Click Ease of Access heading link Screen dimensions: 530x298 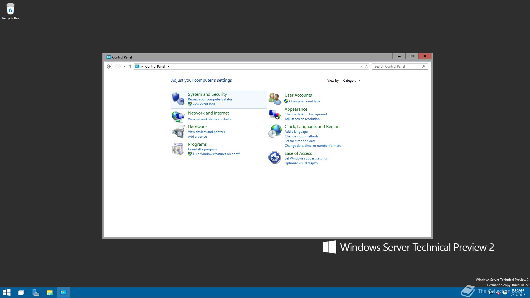click(298, 153)
